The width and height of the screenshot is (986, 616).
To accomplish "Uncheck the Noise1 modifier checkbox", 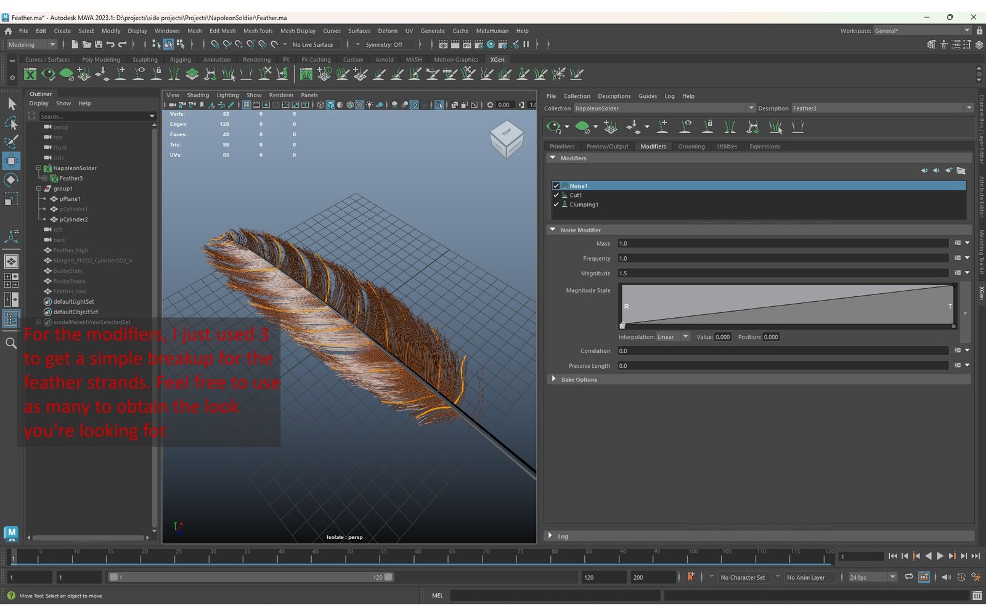I will [556, 186].
